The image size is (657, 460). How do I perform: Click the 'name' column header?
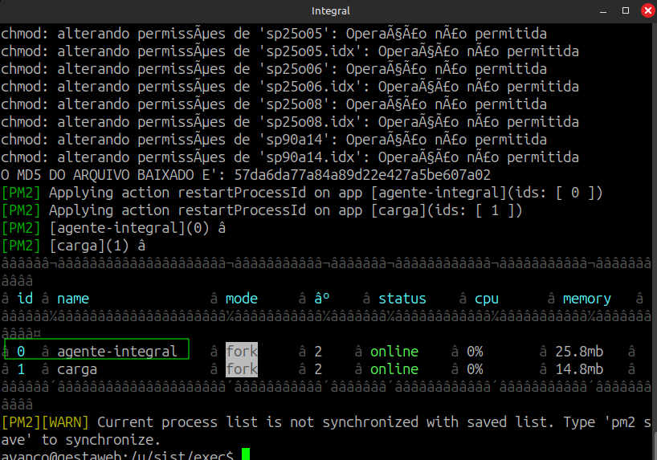[x=73, y=299]
